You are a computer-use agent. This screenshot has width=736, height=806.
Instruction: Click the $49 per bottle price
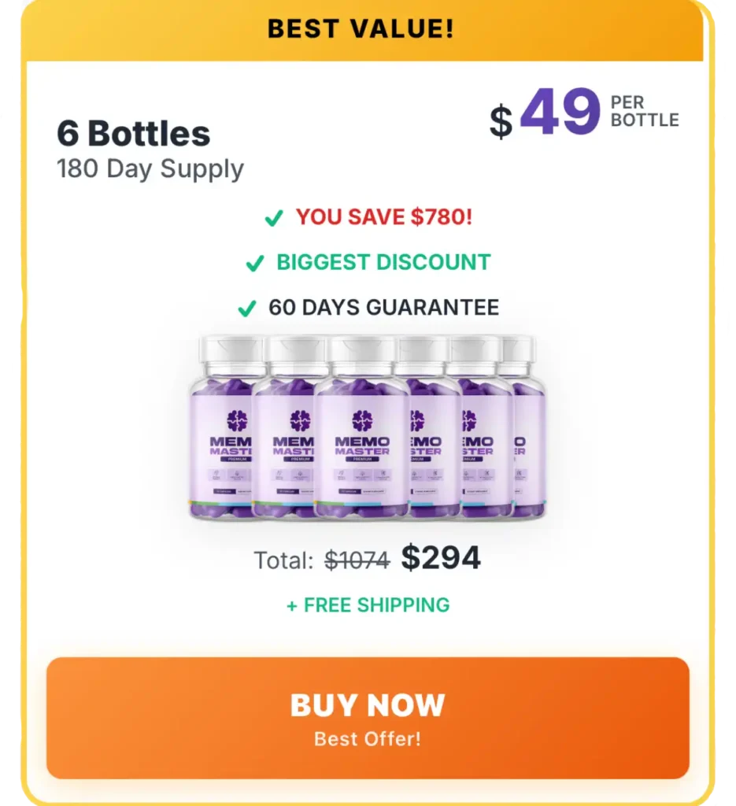[584, 112]
